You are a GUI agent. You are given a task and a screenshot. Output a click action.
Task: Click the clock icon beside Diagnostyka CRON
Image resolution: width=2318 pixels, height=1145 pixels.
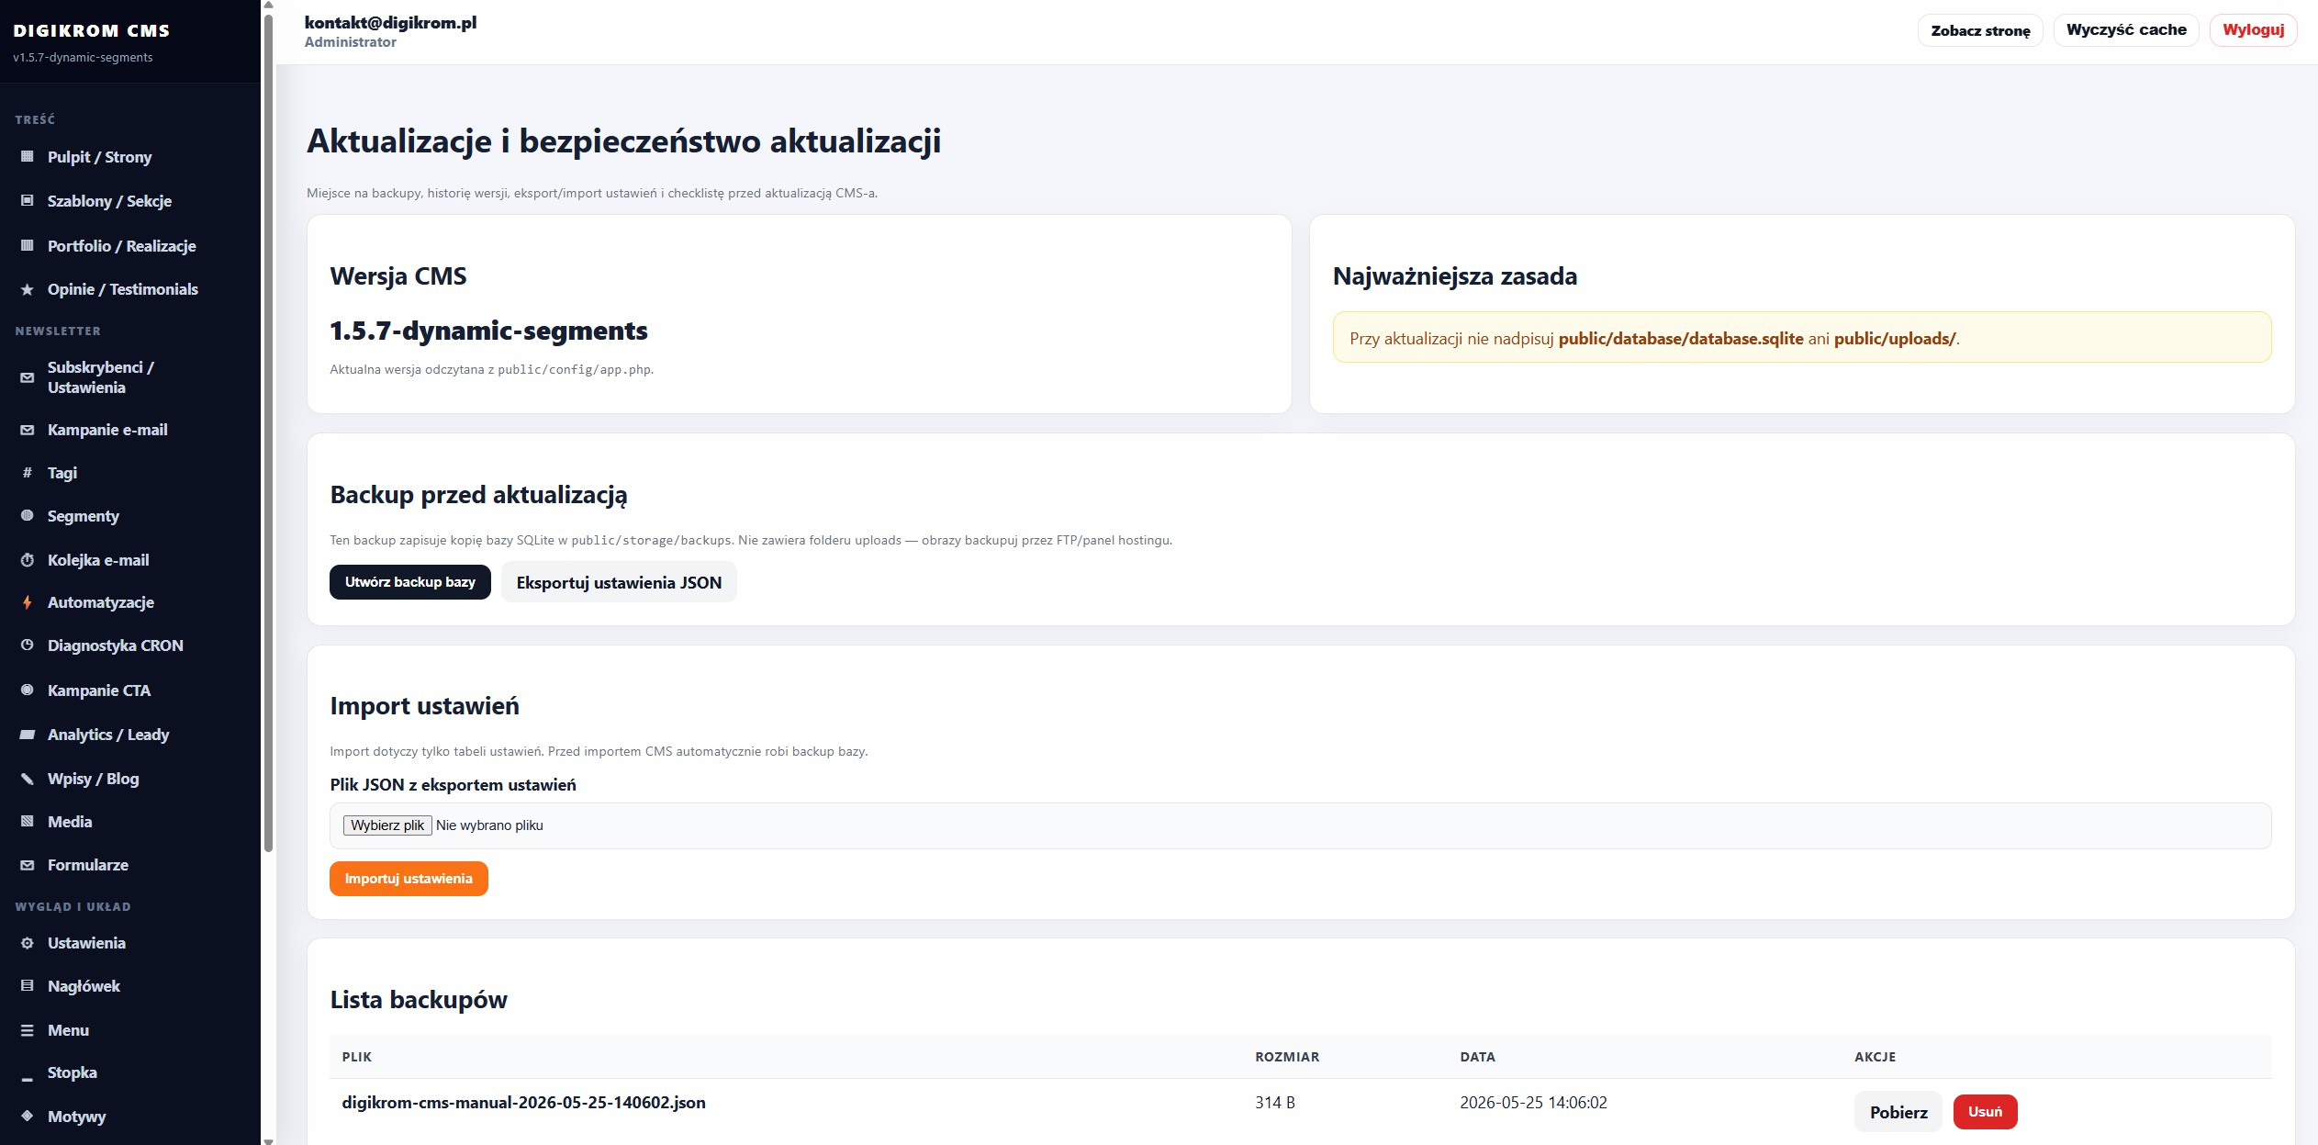(x=28, y=645)
